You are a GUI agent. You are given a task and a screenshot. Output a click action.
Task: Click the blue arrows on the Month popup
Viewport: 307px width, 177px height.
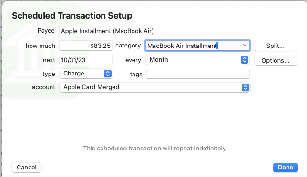245,60
